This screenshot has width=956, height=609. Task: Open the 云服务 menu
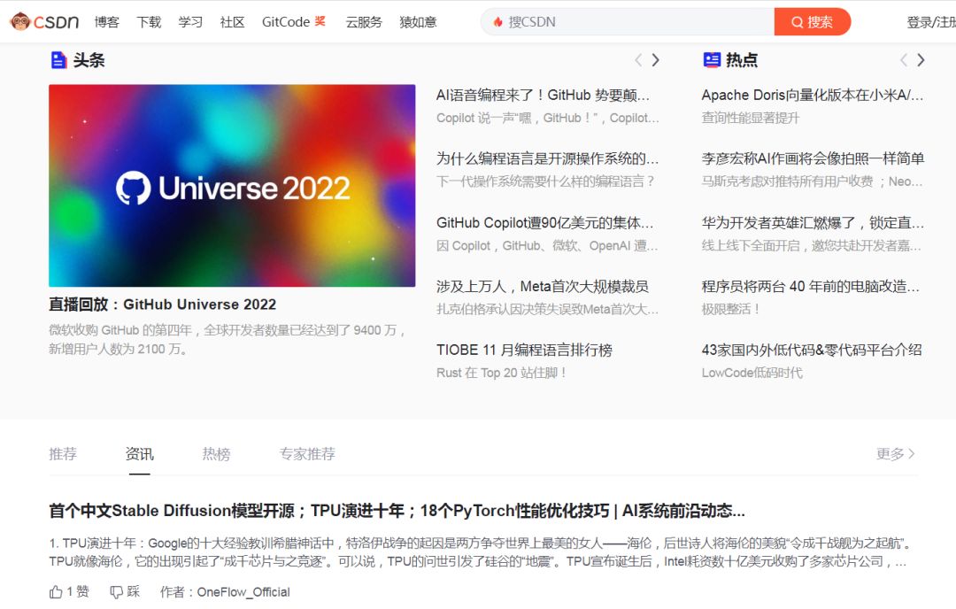364,22
